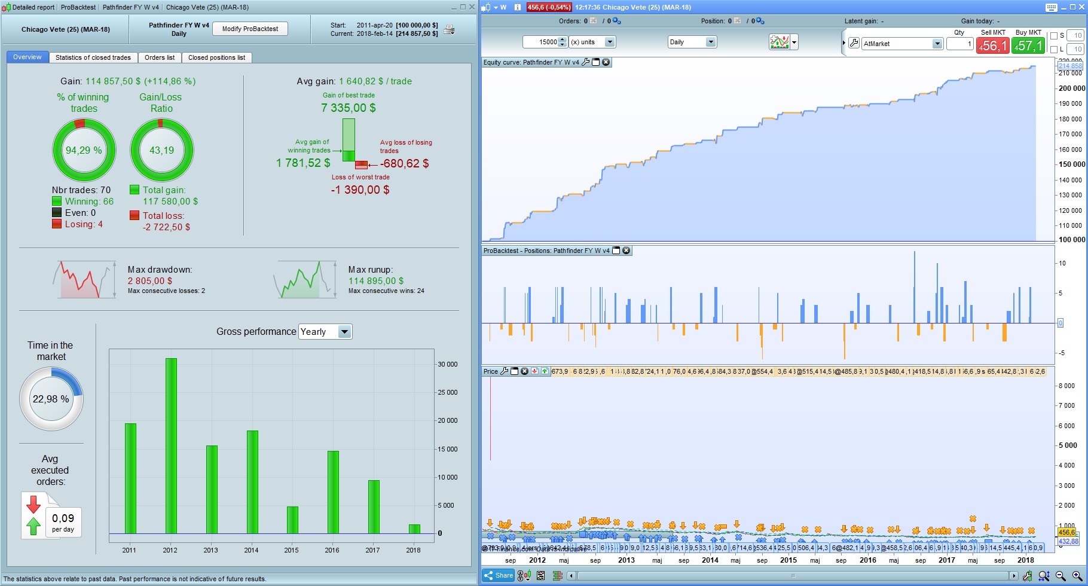Close the ProBacktest Positions panel

[x=626, y=251]
